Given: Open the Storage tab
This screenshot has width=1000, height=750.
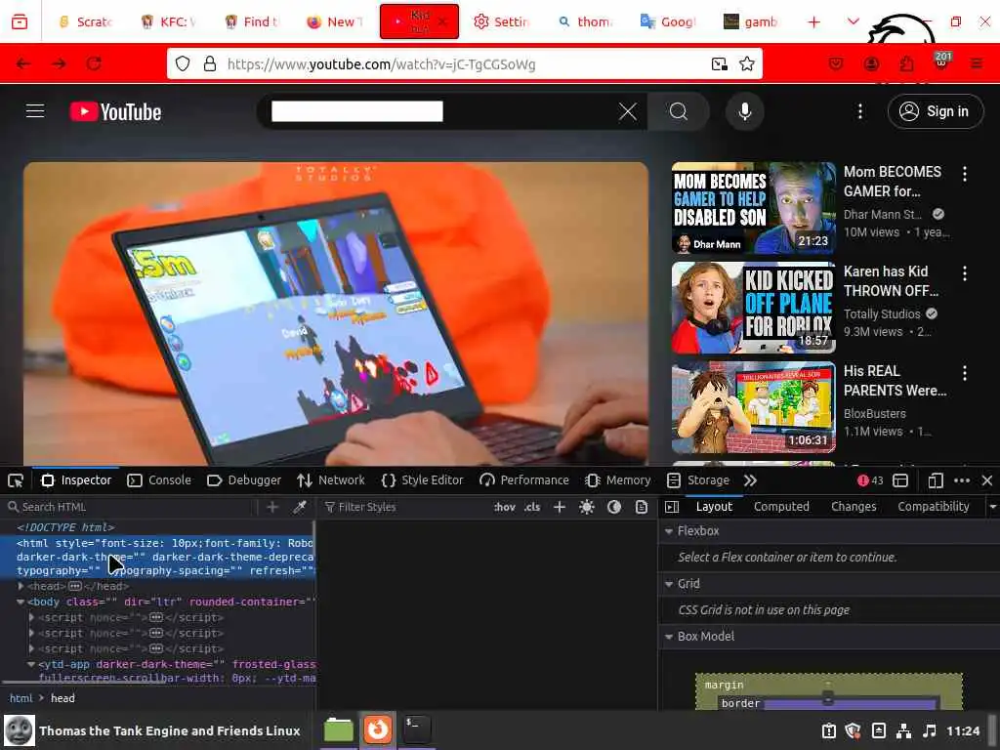Looking at the screenshot, I should pos(698,480).
